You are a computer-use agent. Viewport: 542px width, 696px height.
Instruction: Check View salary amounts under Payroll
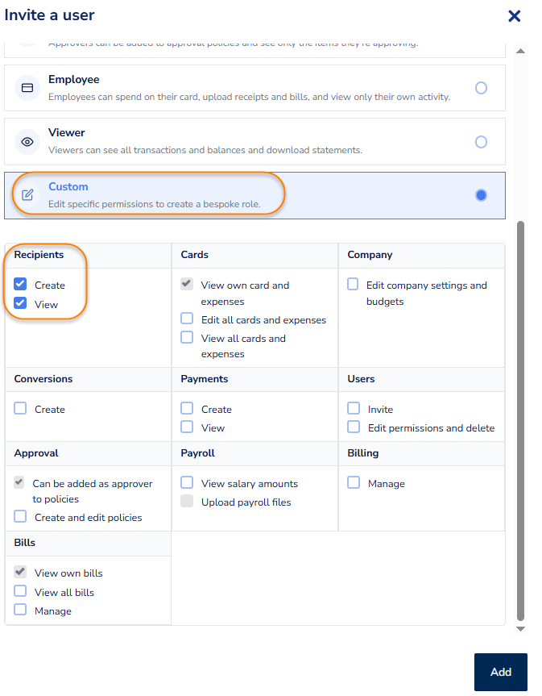(187, 483)
